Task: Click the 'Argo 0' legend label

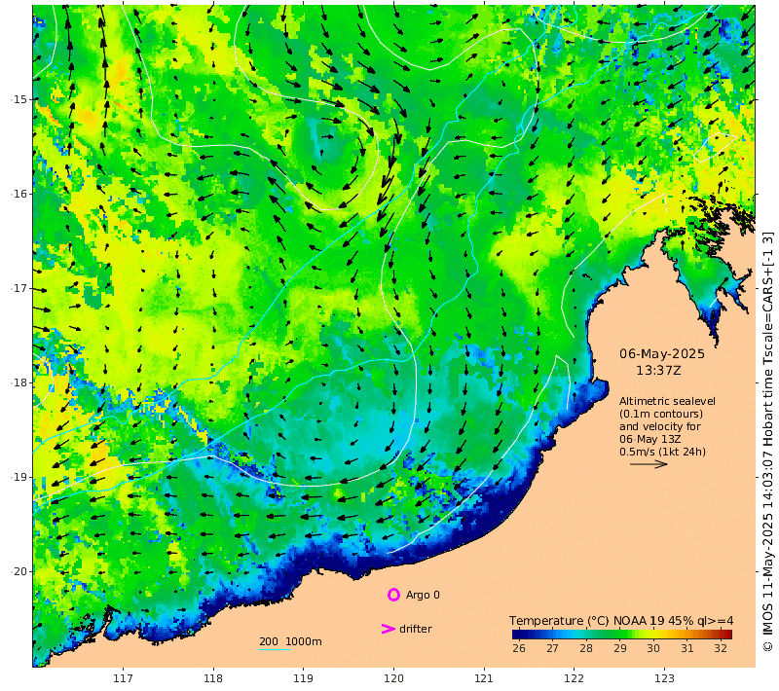Action: (423, 595)
